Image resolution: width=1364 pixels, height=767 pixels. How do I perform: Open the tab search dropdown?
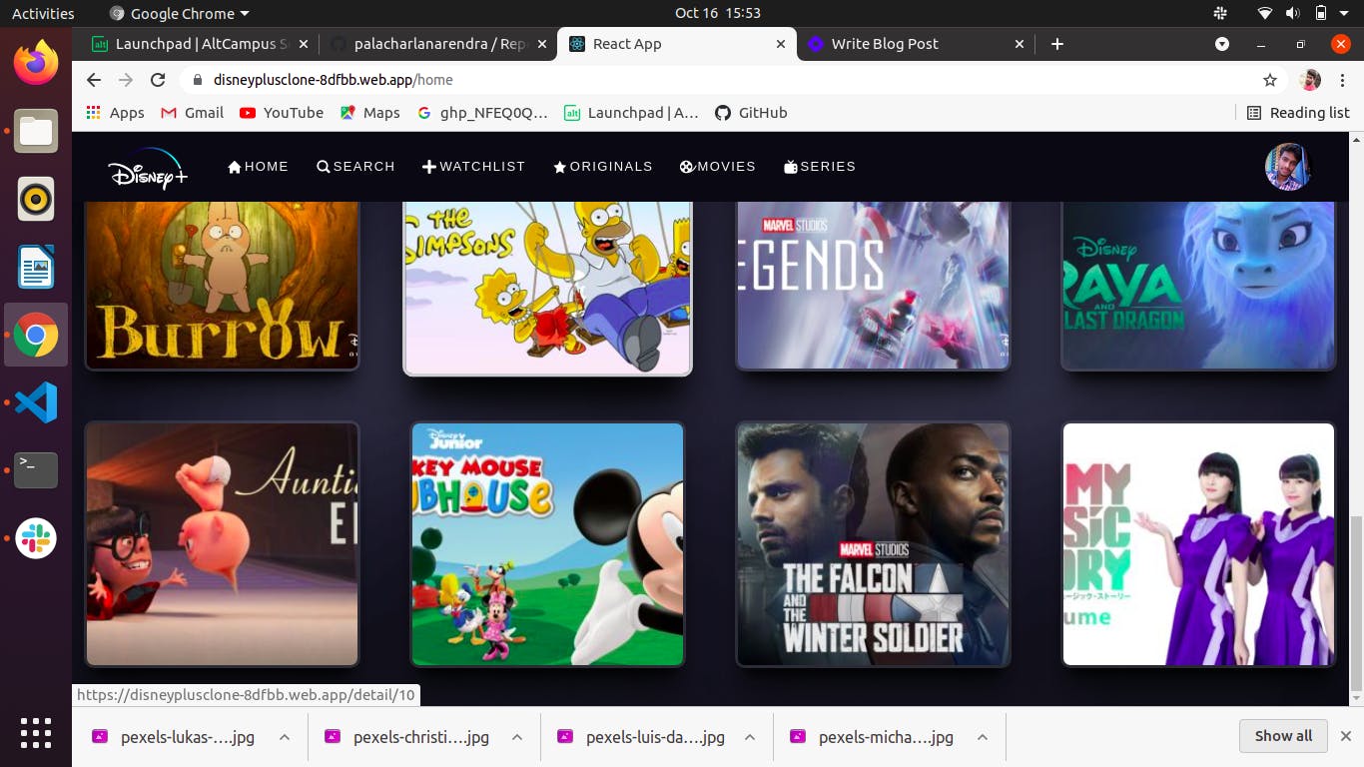coord(1222,44)
